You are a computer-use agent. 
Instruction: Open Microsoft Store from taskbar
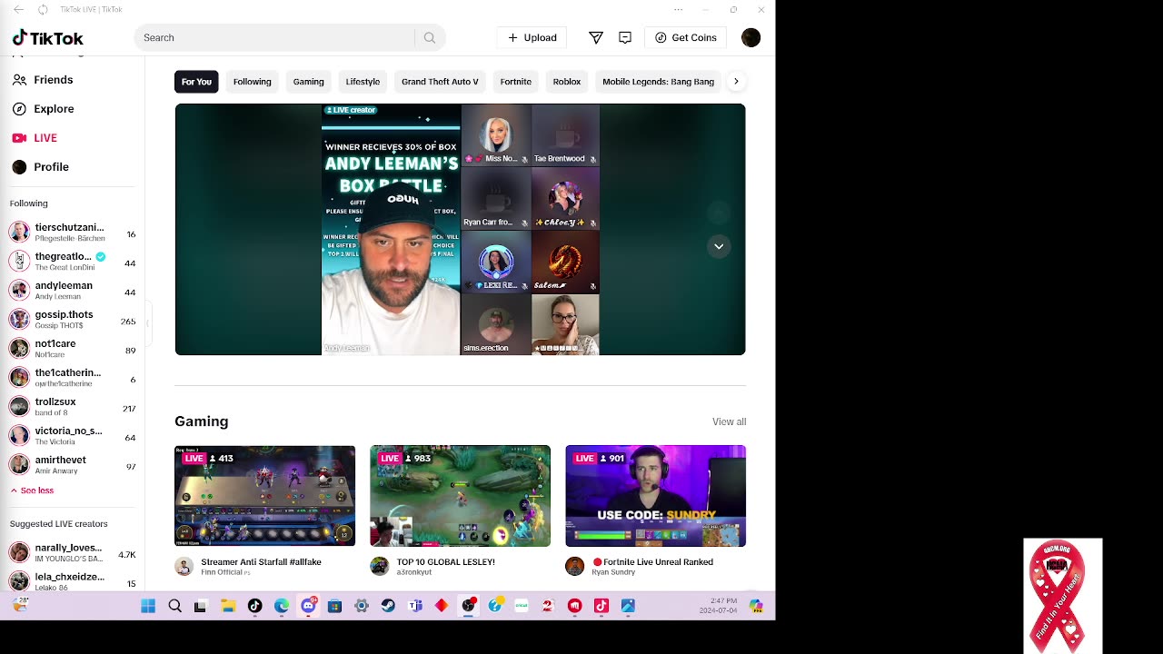pos(334,606)
